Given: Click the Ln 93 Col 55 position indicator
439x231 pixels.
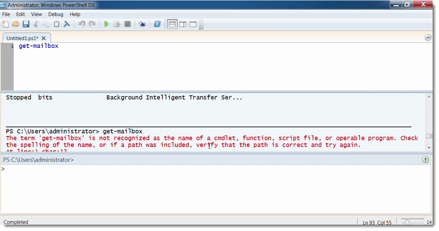Looking at the screenshot, I should click(x=377, y=223).
